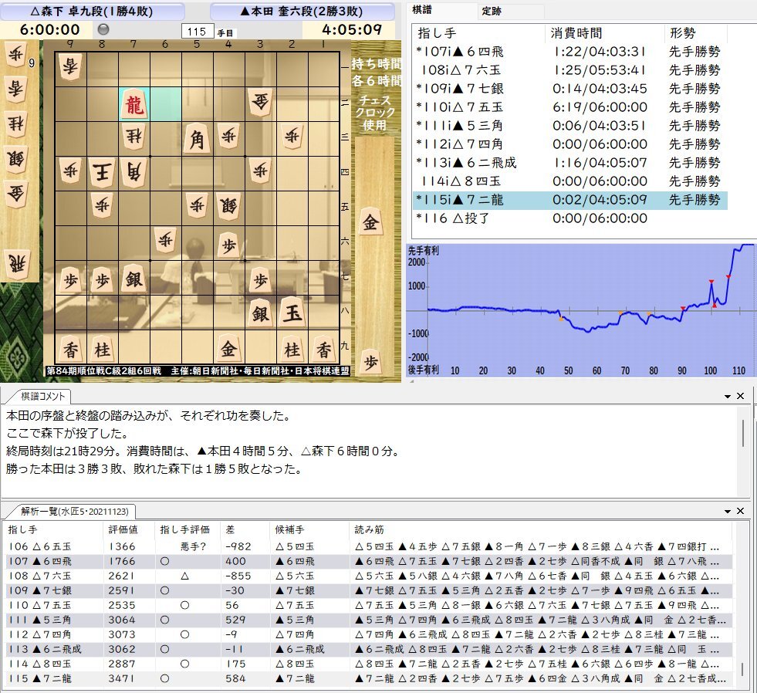Select move 107 ▲6四飛 in kifu list
The height and width of the screenshot is (693, 757).
coord(569,52)
